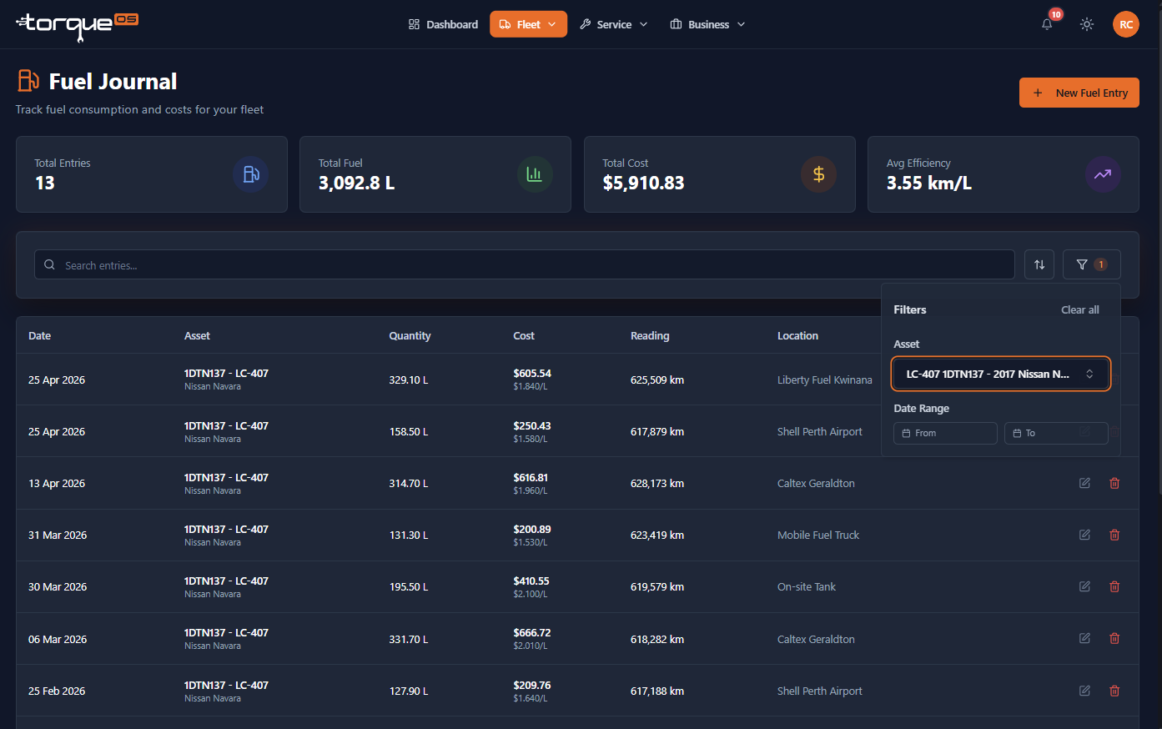Open the RC user avatar menu
Image resolution: width=1162 pixels, height=729 pixels.
[1125, 24]
